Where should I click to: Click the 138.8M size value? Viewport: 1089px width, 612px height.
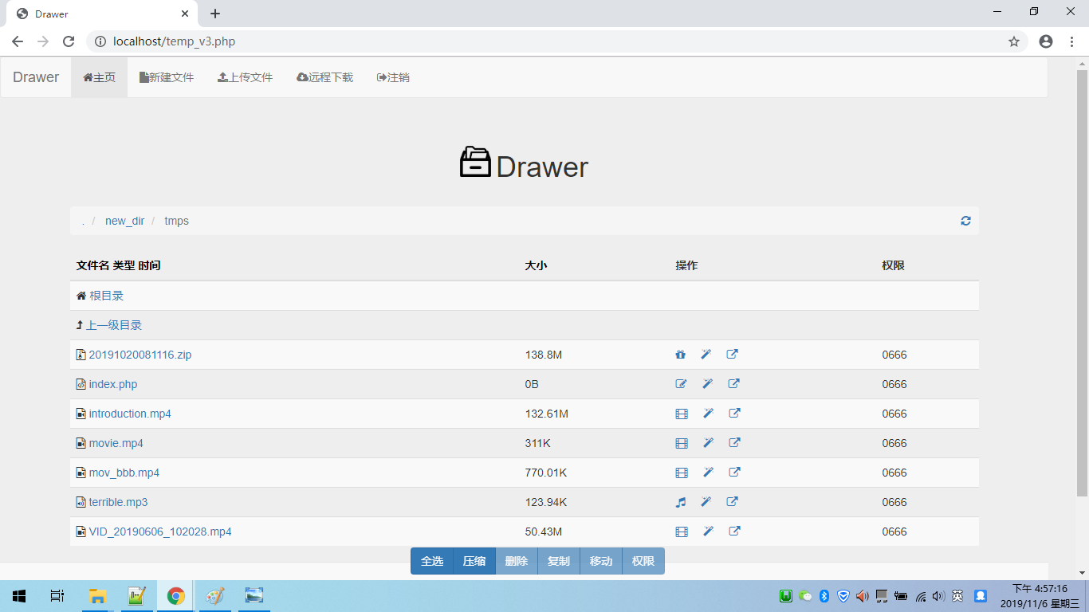tap(544, 355)
